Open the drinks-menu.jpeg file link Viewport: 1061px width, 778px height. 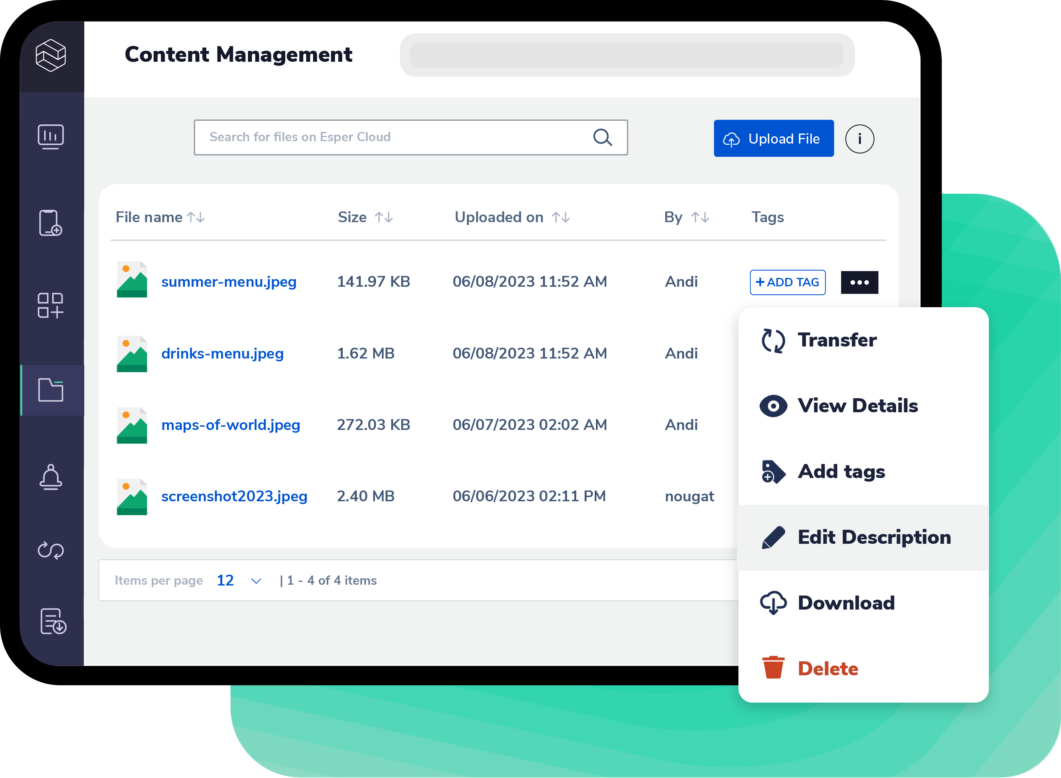(x=223, y=353)
